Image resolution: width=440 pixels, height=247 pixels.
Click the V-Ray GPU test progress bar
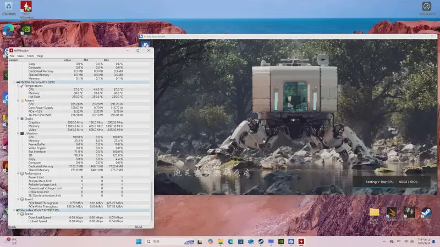(x=392, y=188)
